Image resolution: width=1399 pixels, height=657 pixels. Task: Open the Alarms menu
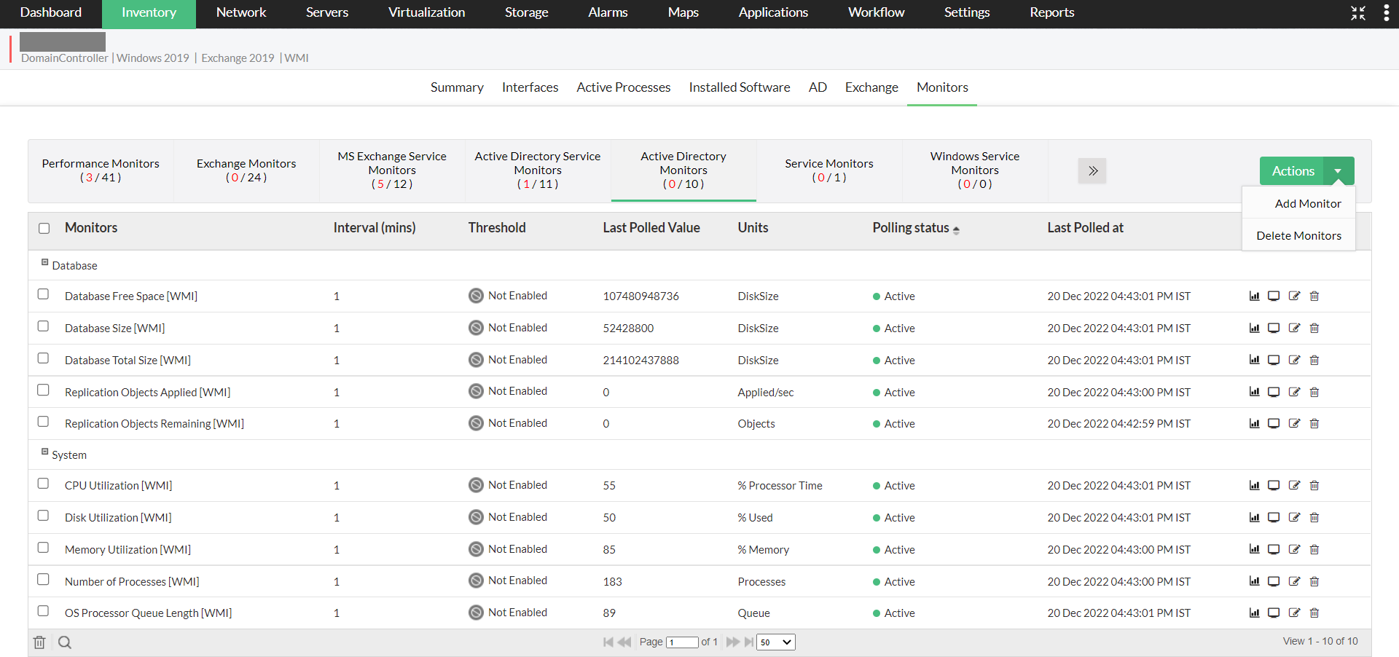[608, 13]
